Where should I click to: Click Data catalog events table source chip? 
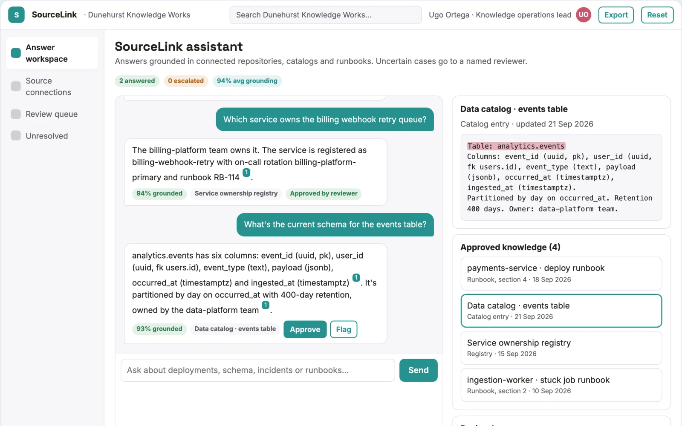(235, 329)
